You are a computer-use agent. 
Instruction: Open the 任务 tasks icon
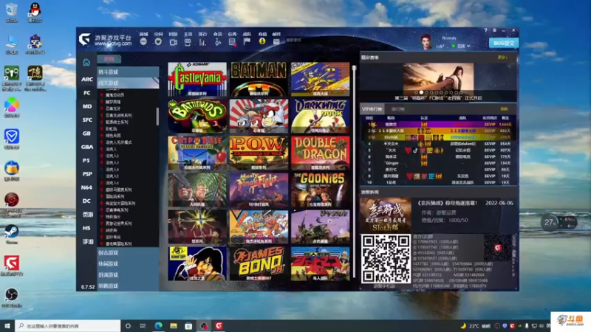(x=232, y=42)
